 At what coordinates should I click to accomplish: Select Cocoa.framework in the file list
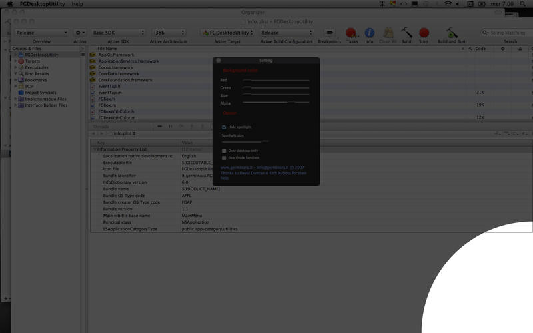115,67
